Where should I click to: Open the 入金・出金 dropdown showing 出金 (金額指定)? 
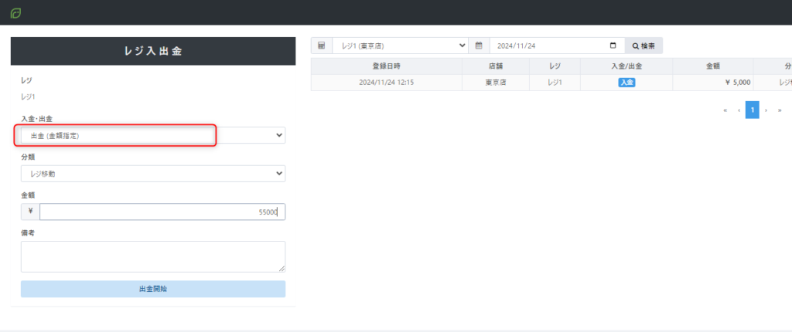point(153,135)
